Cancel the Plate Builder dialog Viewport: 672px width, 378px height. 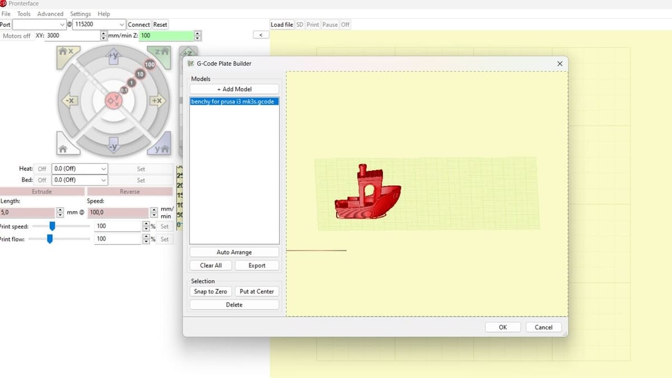click(544, 327)
